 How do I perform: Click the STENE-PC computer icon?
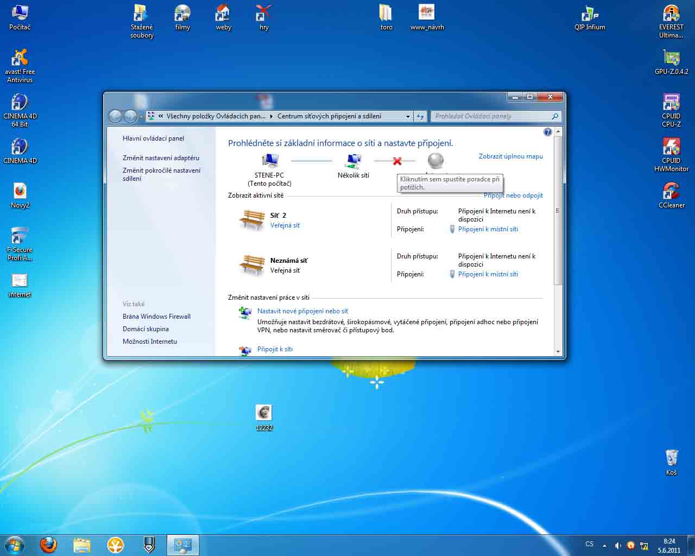point(269,161)
